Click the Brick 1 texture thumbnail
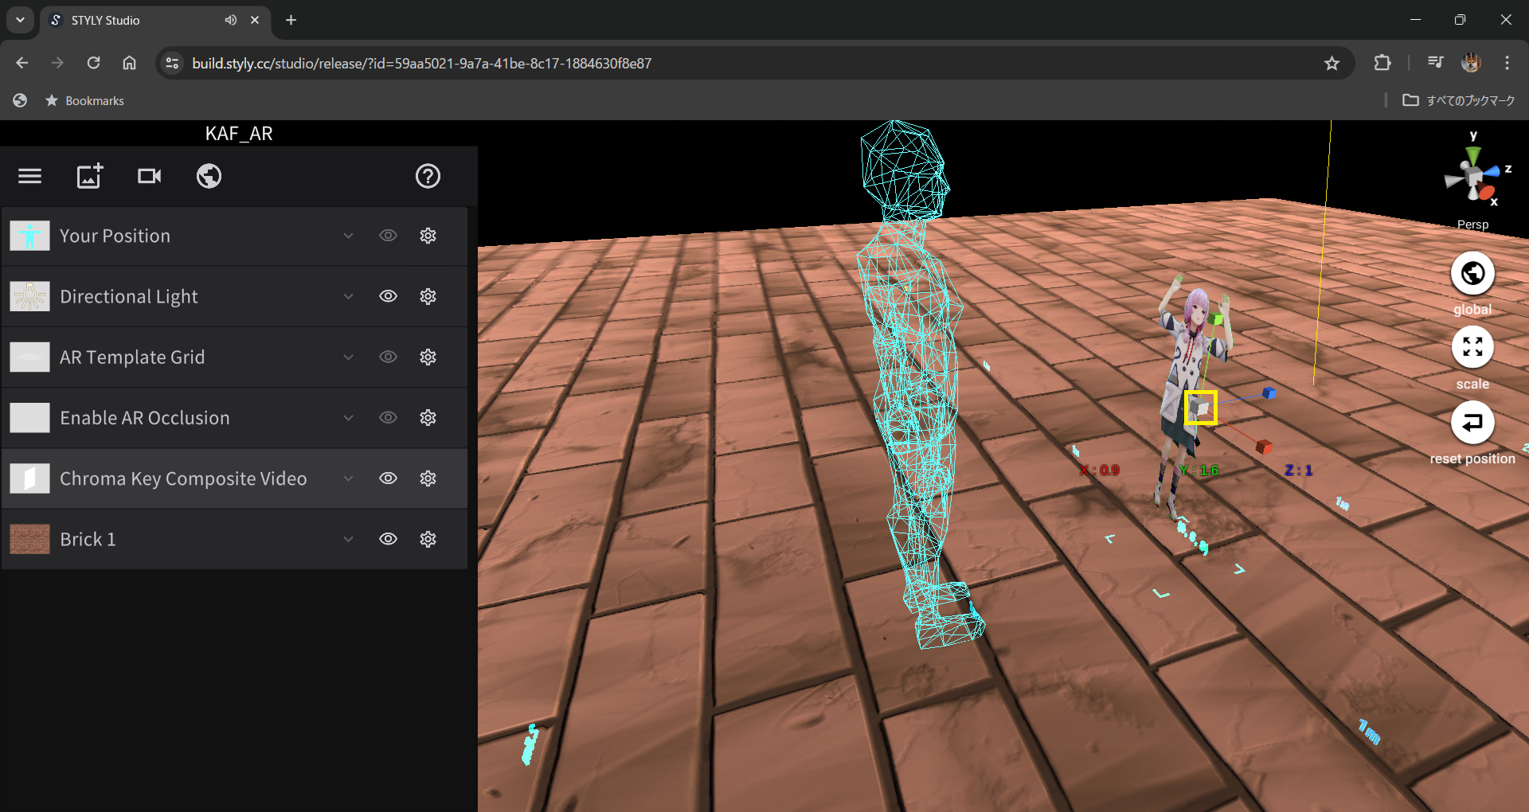This screenshot has height=812, width=1529. point(29,539)
